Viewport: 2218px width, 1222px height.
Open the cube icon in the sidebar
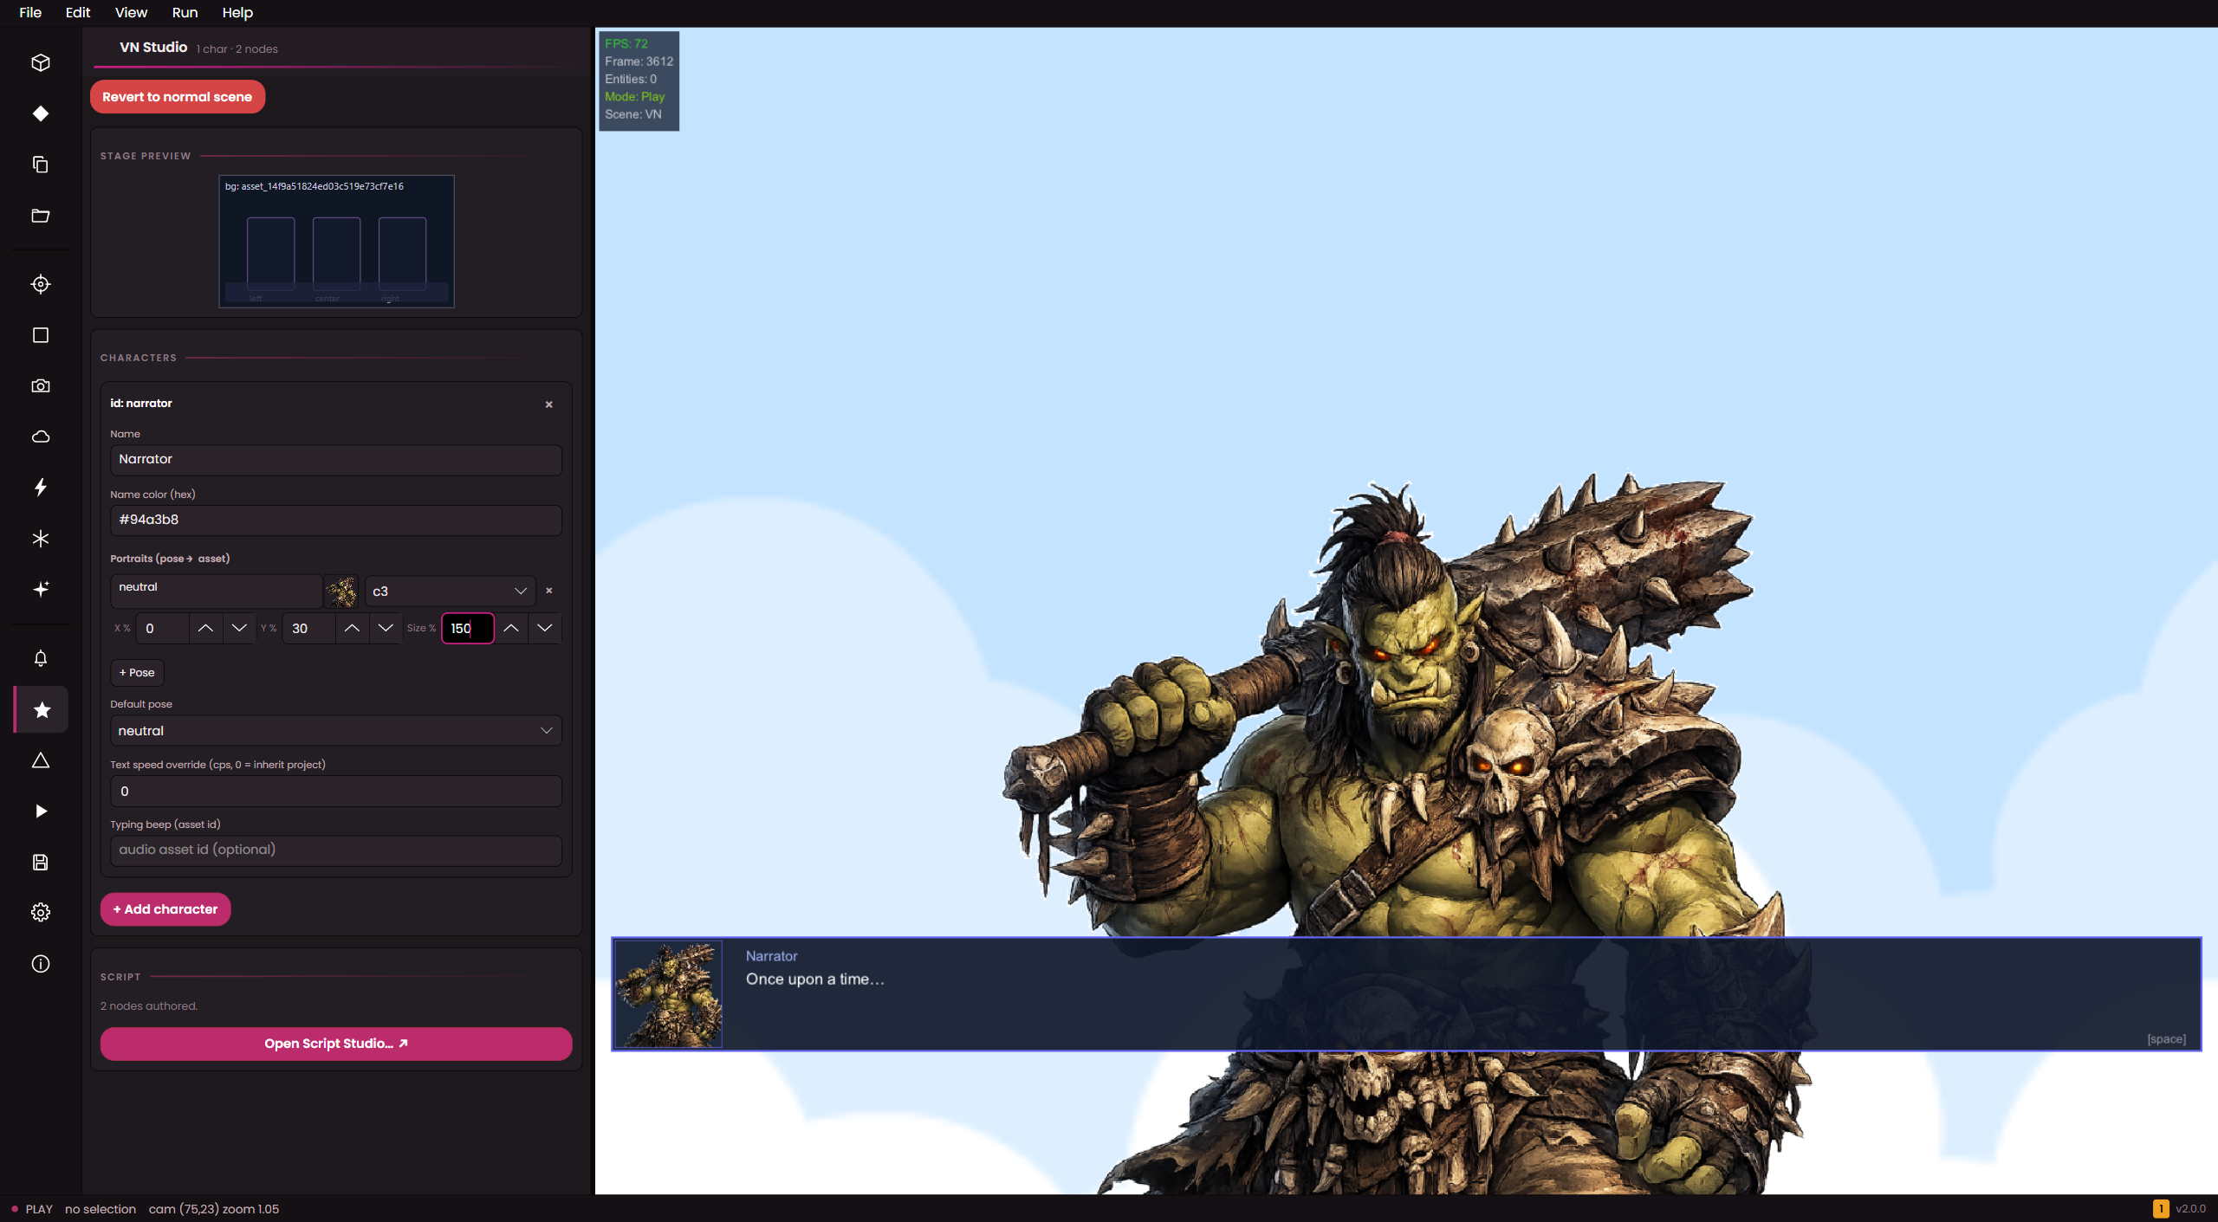pyautogui.click(x=41, y=62)
